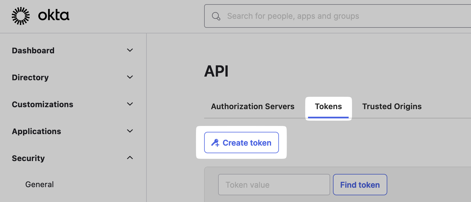Click the key icon on Create token
The width and height of the screenshot is (471, 202).
[x=215, y=143]
